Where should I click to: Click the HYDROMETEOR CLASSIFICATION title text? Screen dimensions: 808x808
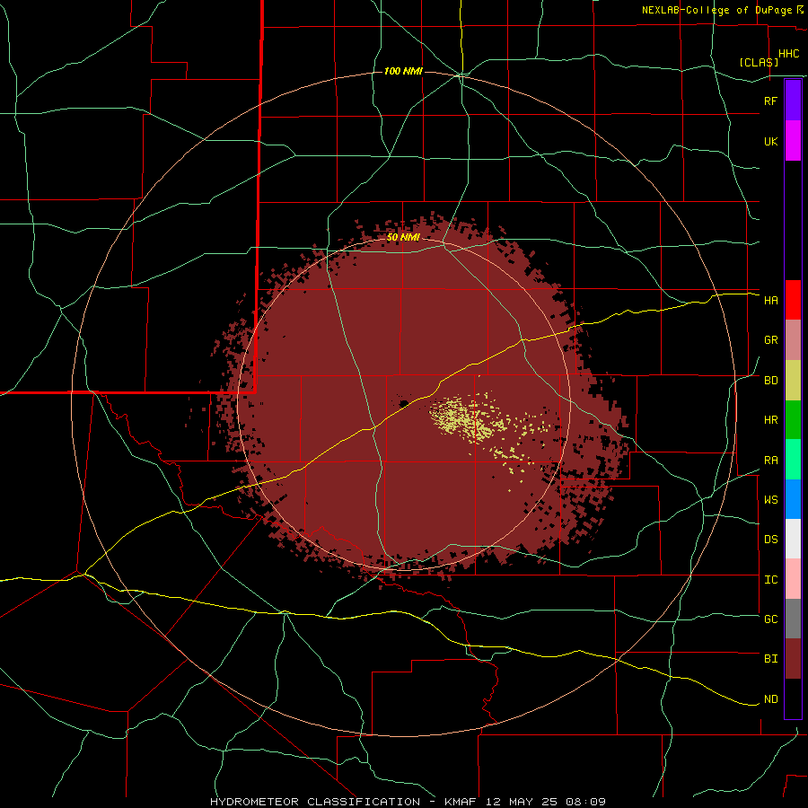coord(315,802)
